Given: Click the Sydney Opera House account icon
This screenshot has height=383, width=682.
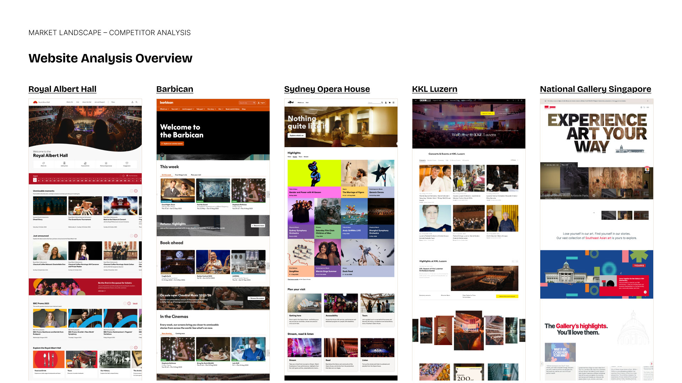Looking at the screenshot, I should click(x=386, y=102).
